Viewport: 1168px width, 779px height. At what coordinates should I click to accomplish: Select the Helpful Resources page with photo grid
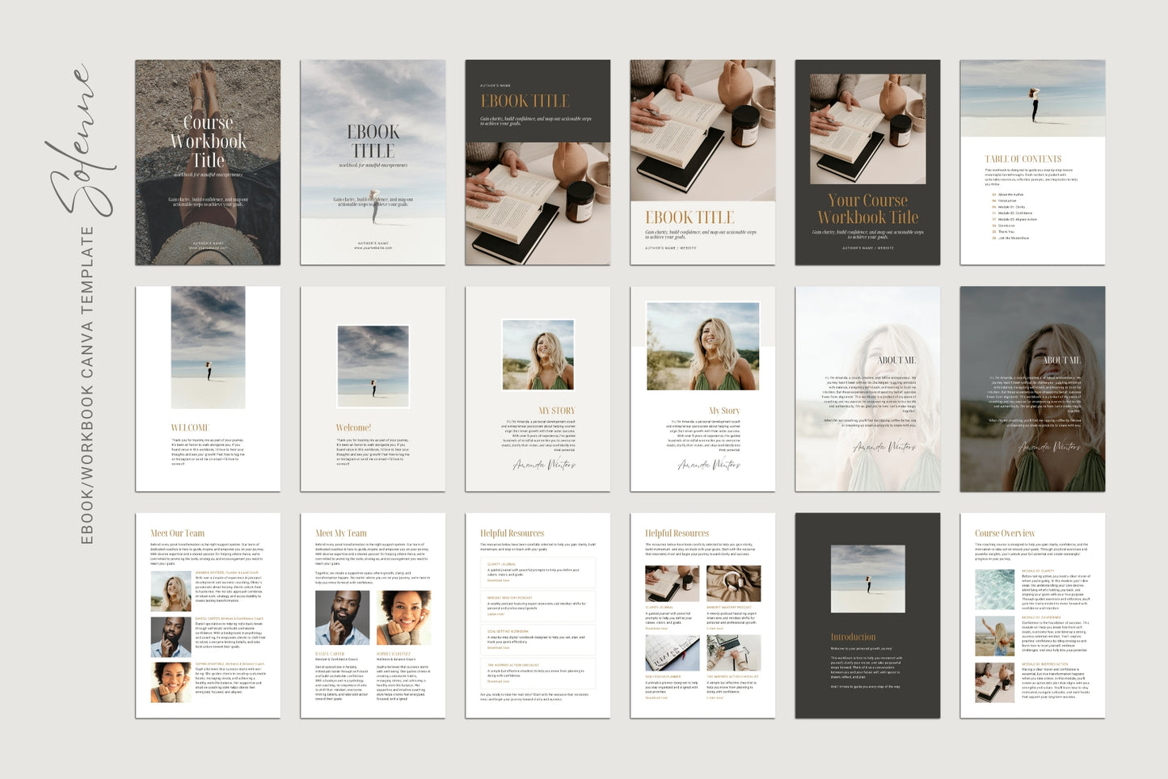pos(702,615)
